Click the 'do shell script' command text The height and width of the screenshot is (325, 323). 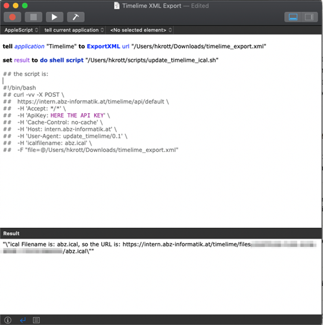pyautogui.click(x=62, y=60)
